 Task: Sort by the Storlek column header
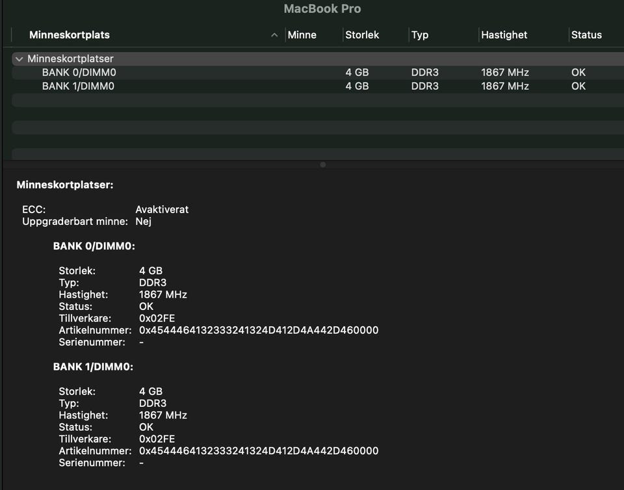point(362,35)
